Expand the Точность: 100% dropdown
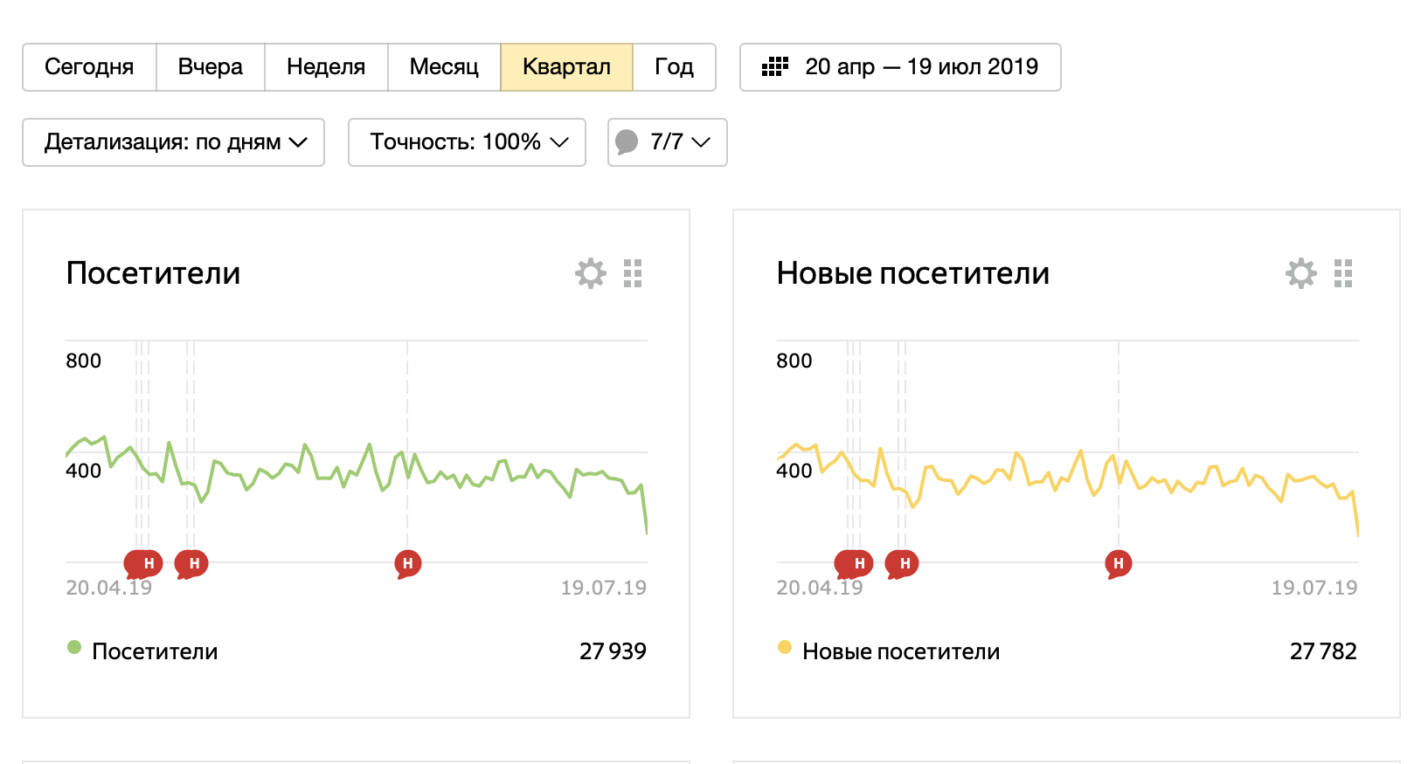The image size is (1421, 764). coord(467,142)
